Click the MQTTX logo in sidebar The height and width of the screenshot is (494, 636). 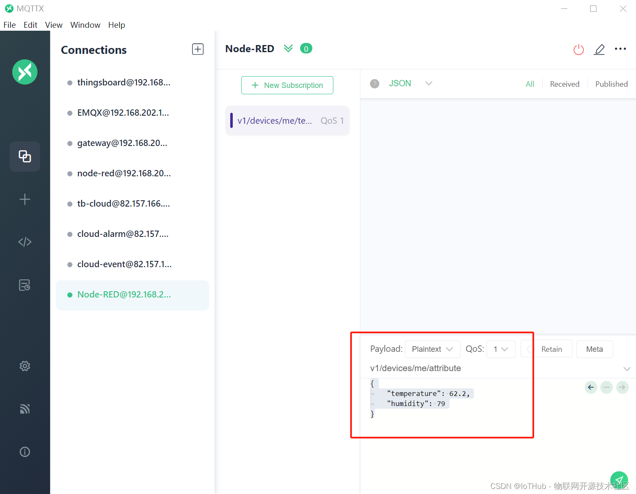25,72
